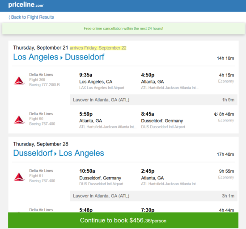This screenshot has height=229, width=246.
Task: Click the Delta logo for Flight 90
Action: pos(19,120)
